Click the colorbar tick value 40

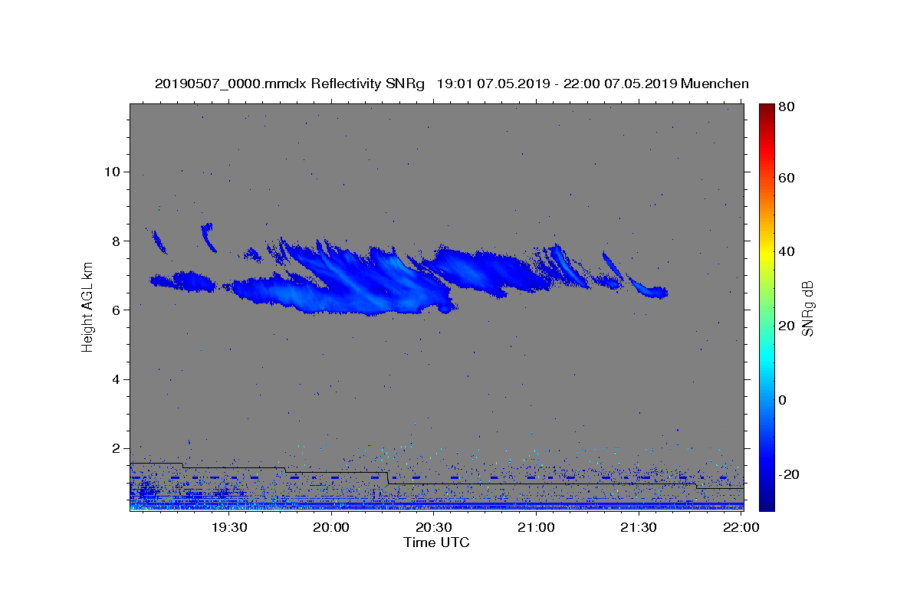point(788,251)
